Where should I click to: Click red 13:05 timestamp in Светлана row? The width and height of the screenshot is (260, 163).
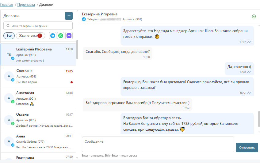coord(69,71)
